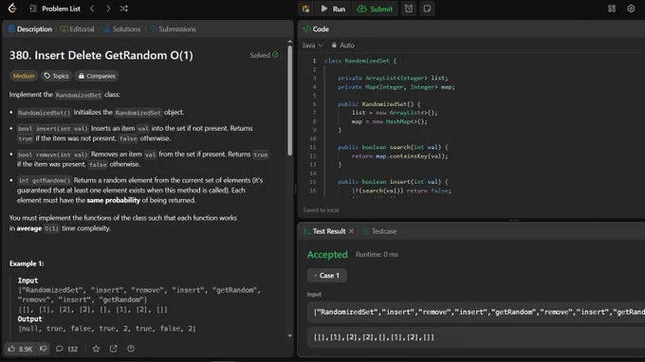Open the settings gear icon

631,9
